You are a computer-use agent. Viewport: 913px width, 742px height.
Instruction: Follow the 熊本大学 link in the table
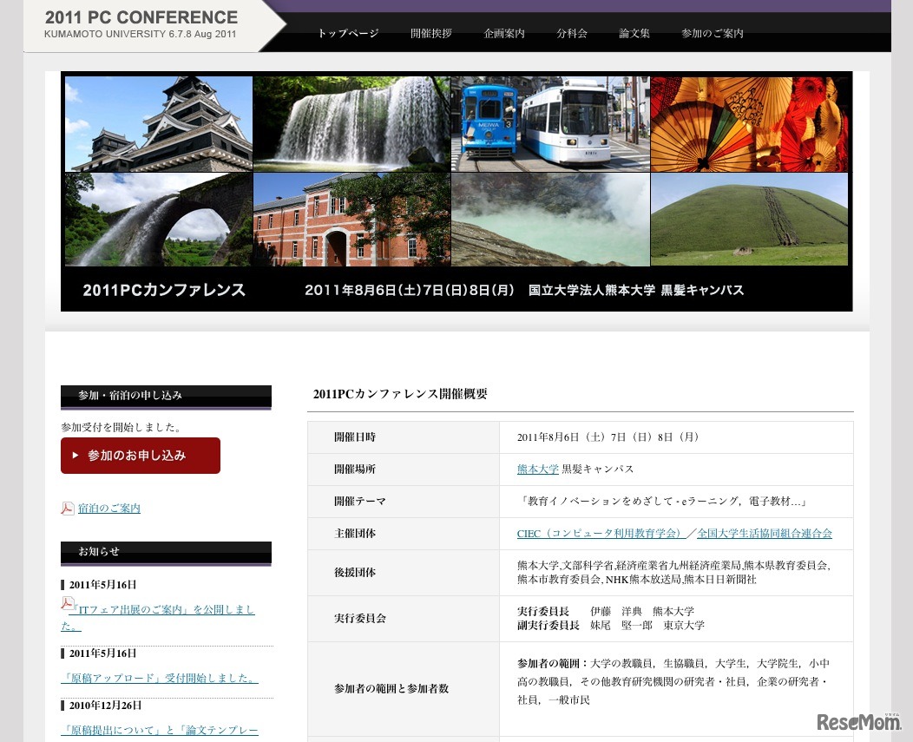537,469
